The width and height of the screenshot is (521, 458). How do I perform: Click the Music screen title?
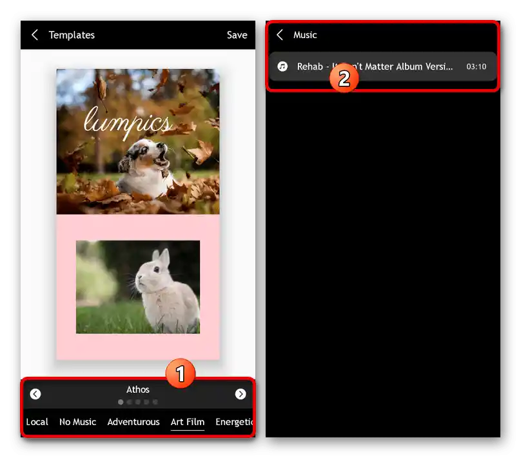pyautogui.click(x=305, y=35)
